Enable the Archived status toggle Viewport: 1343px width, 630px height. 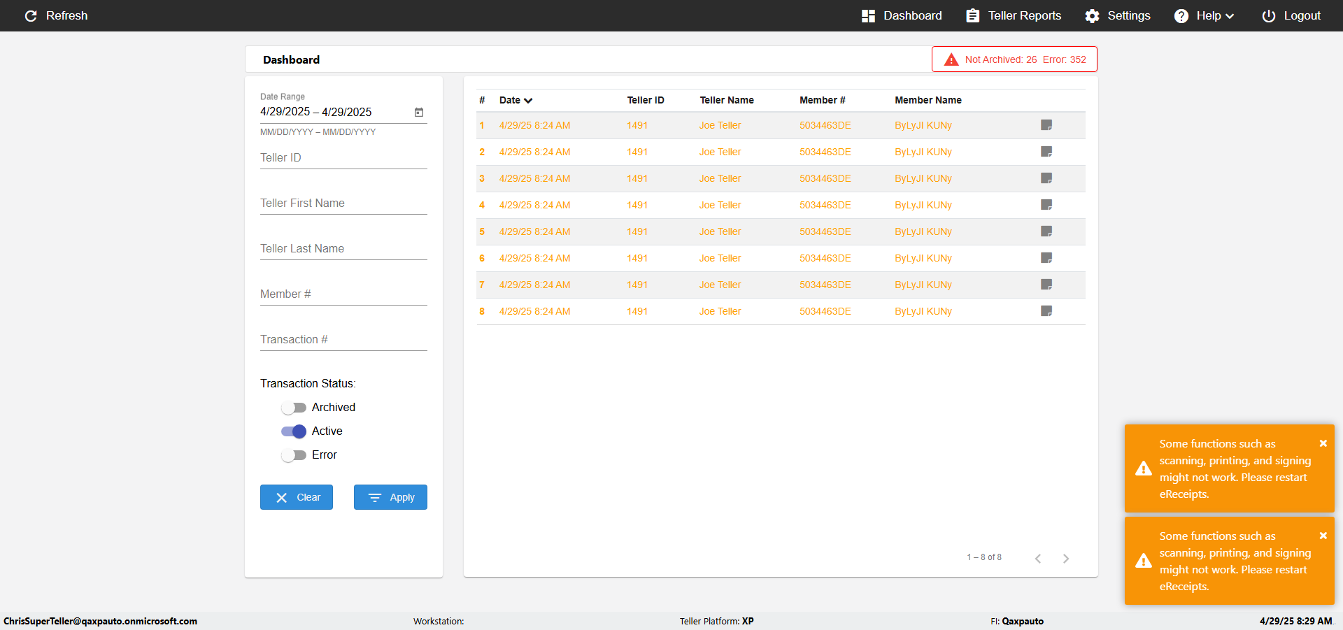(x=294, y=408)
